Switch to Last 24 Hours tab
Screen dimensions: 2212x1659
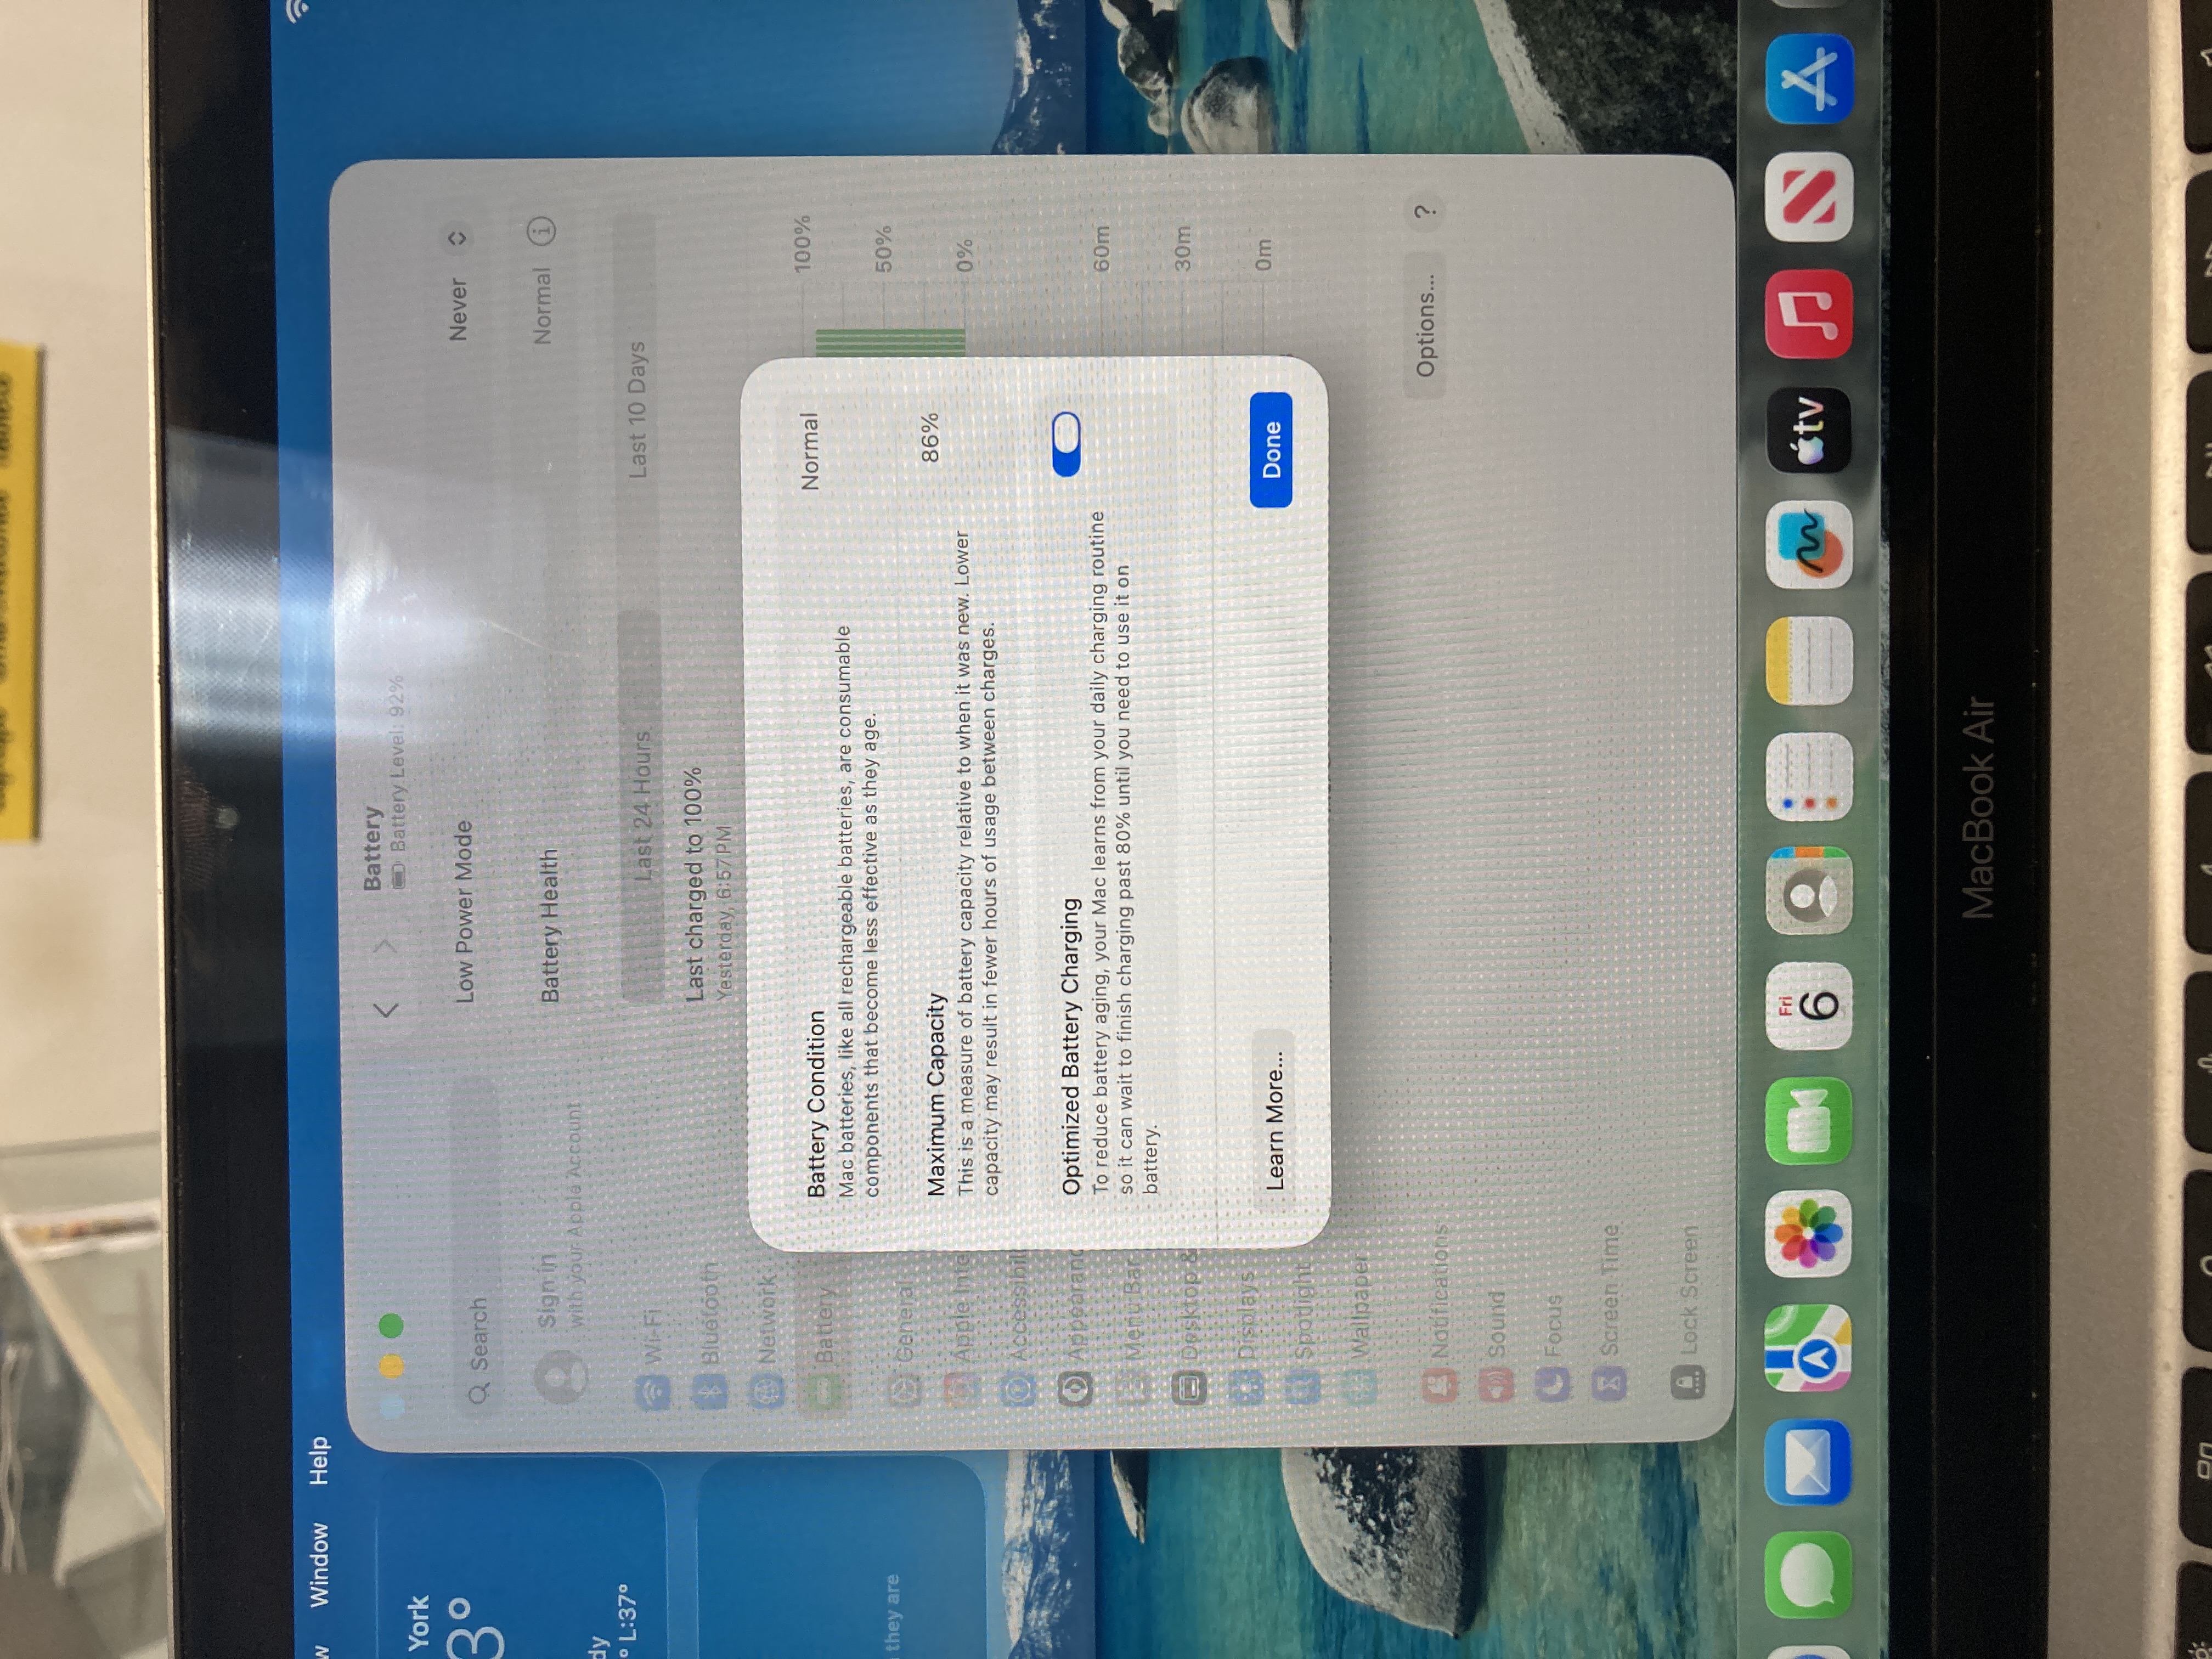click(641, 806)
